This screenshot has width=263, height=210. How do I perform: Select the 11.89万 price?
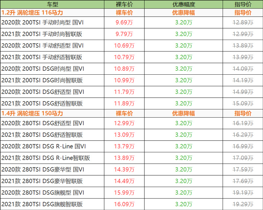coord(124,103)
